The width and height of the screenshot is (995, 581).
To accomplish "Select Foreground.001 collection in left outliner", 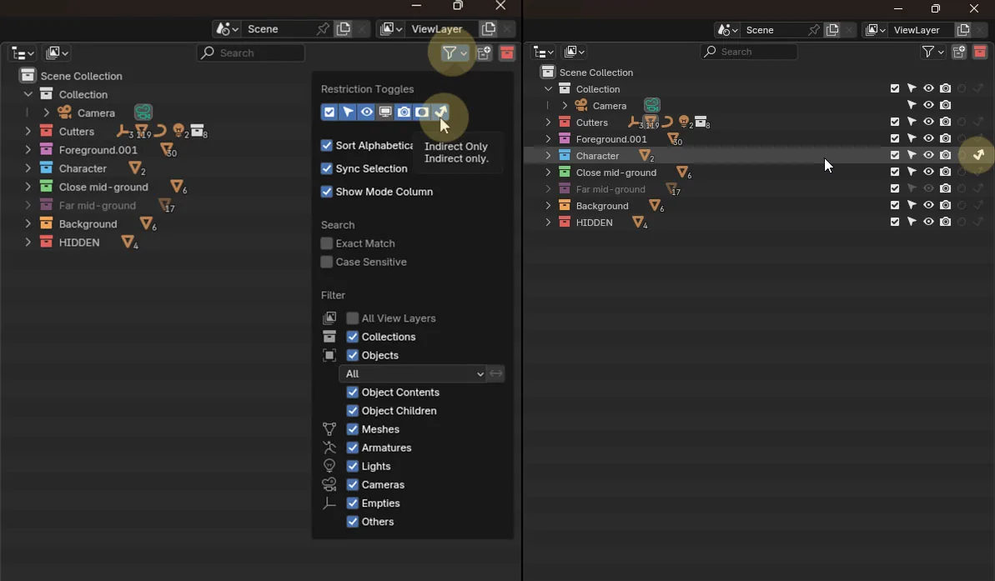I will 98,150.
